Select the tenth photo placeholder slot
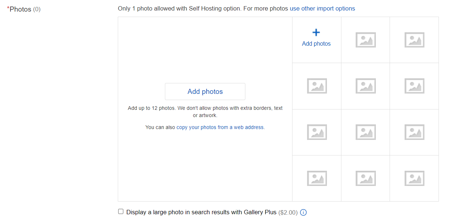Viewport: 465px width, 224px height. pos(317,178)
